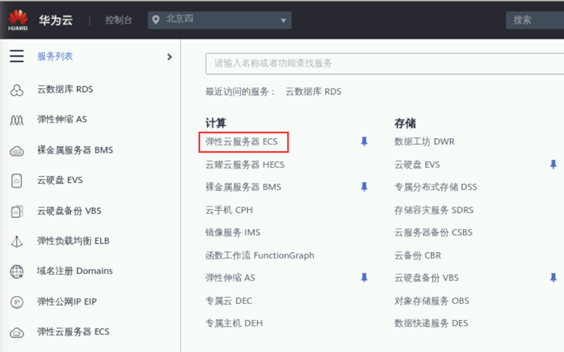
Task: Click the Huawei logo icon
Action: [18, 20]
